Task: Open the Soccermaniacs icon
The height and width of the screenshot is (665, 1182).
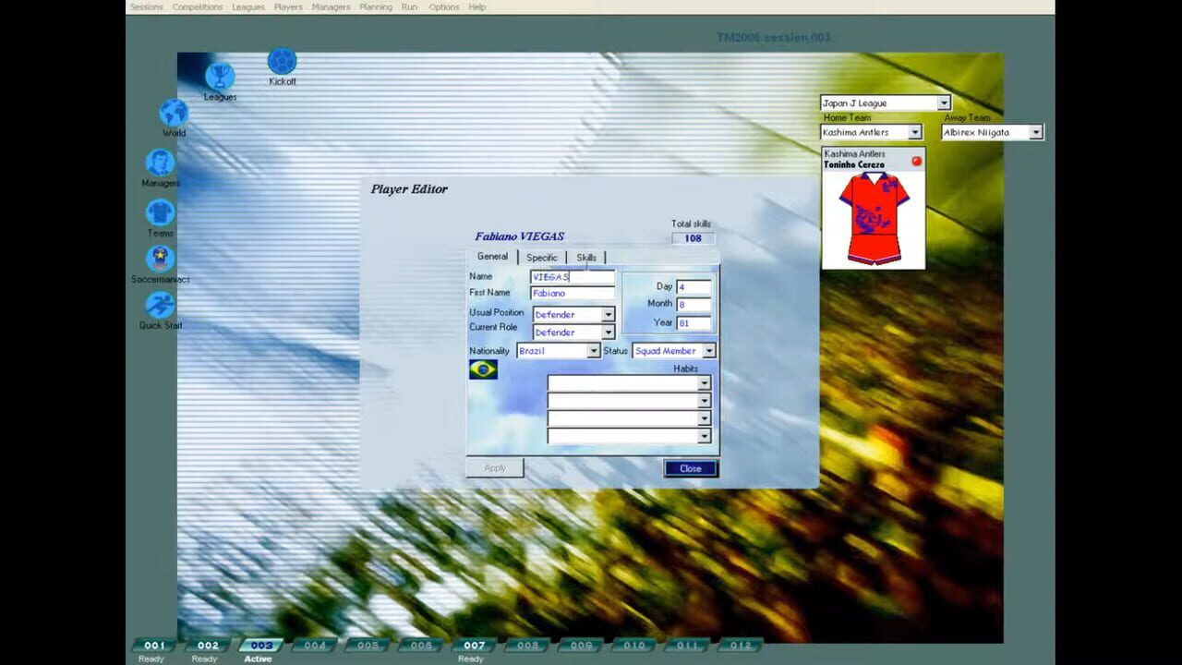Action: click(160, 259)
